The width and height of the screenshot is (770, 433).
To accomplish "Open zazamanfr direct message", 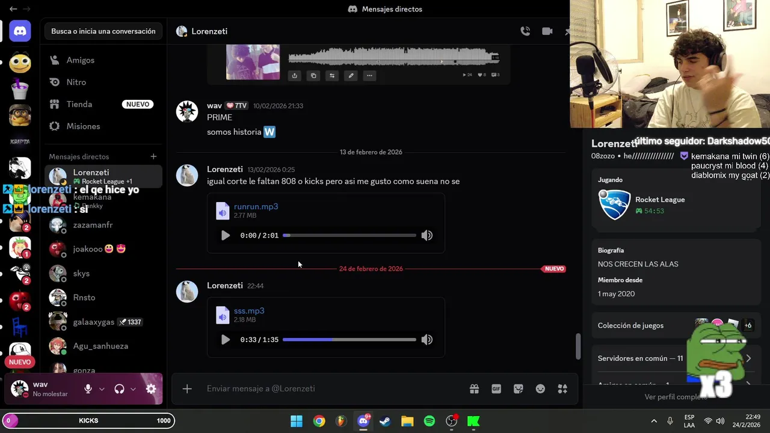I will pos(103,225).
